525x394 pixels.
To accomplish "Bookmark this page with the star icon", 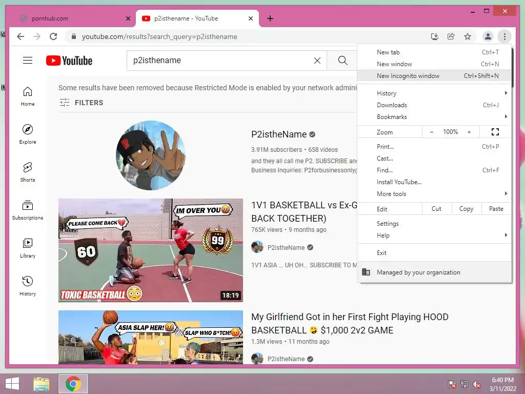I will point(468,36).
